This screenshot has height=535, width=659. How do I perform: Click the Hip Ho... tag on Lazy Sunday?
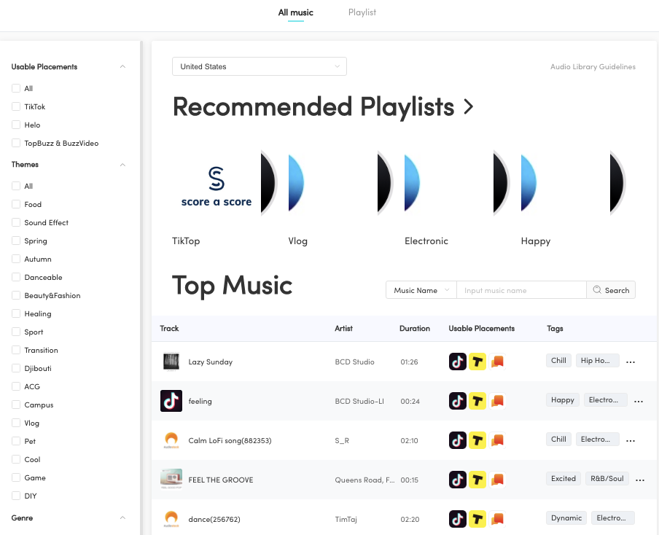coord(597,360)
